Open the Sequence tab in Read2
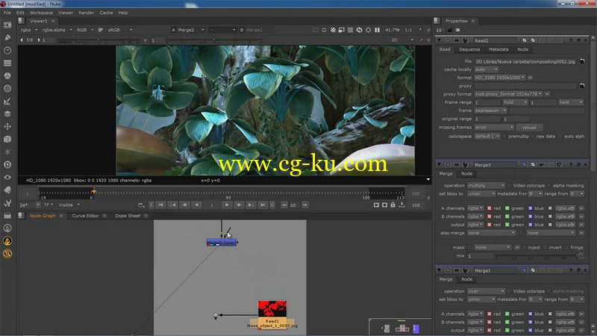 (x=469, y=49)
